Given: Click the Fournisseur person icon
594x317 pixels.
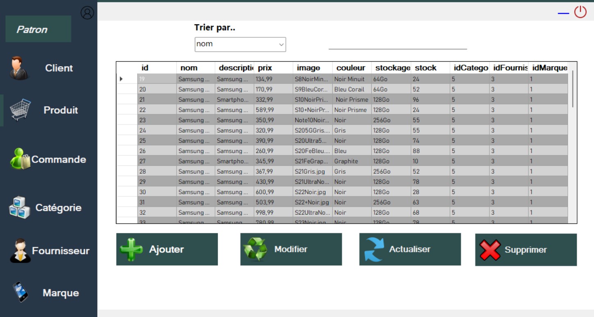Looking at the screenshot, I should tap(20, 250).
